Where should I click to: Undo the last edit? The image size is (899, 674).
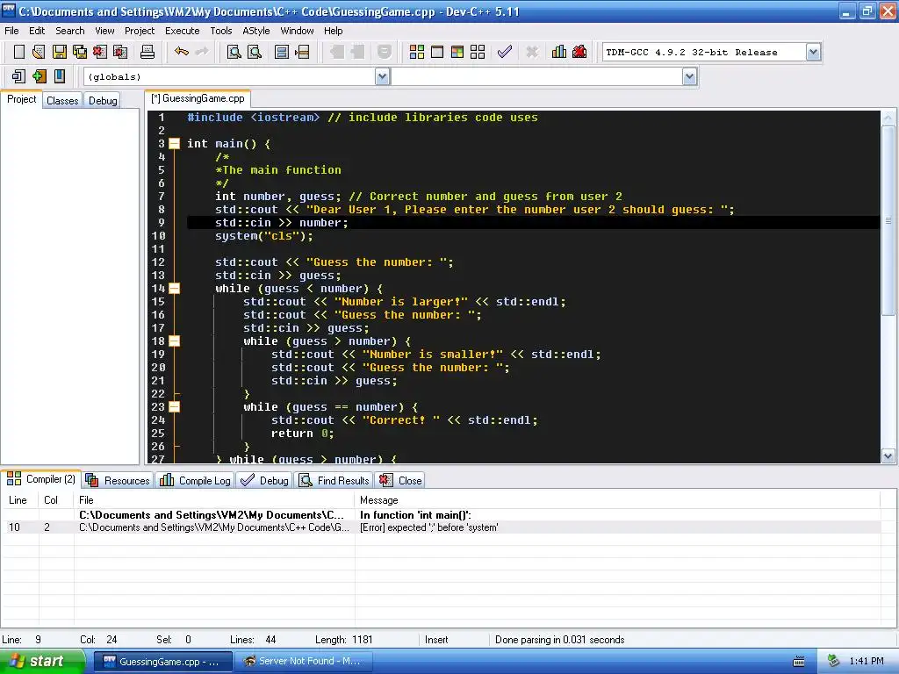(x=182, y=52)
